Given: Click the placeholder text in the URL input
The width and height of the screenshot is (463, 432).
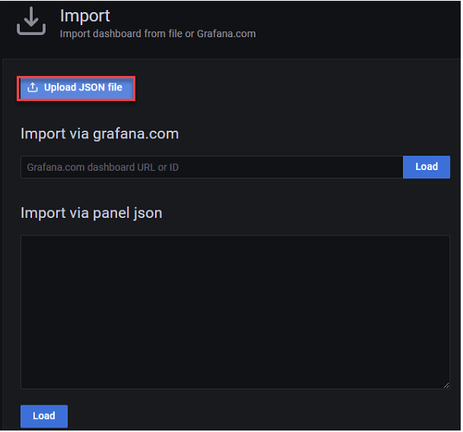Looking at the screenshot, I should tap(103, 167).
